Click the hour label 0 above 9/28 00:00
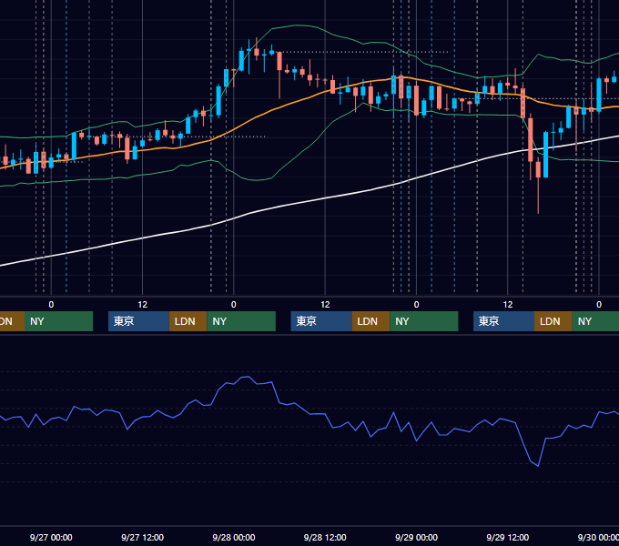 [x=234, y=305]
